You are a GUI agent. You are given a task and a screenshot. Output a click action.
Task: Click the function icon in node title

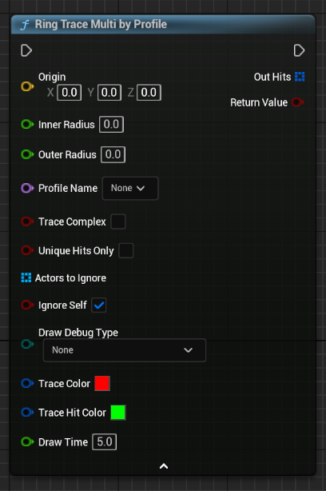coord(25,25)
